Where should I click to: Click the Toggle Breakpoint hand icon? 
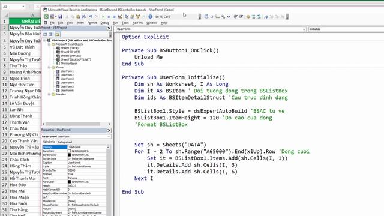click(x=248, y=17)
